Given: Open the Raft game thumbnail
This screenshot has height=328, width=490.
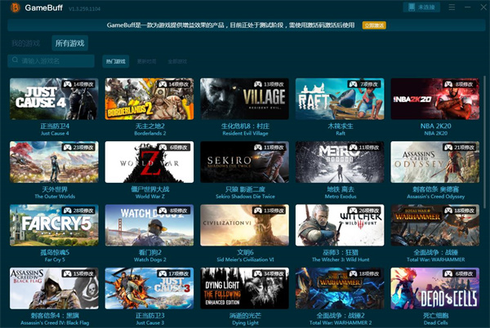Looking at the screenshot, I should tap(340, 99).
